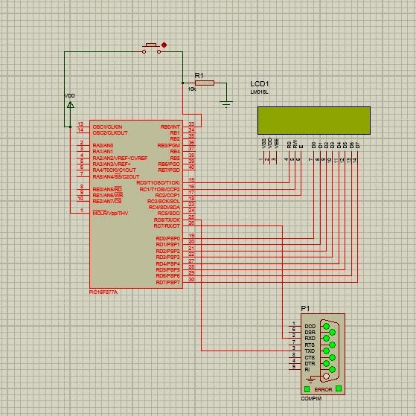Click the push button switch symbol

tap(152, 48)
